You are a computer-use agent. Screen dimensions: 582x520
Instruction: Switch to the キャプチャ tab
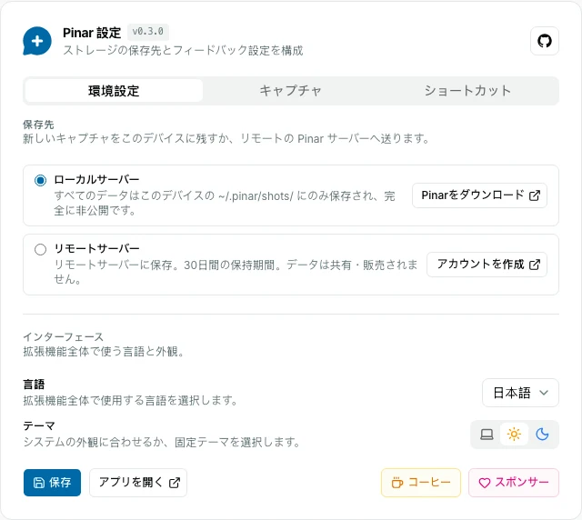pyautogui.click(x=291, y=91)
